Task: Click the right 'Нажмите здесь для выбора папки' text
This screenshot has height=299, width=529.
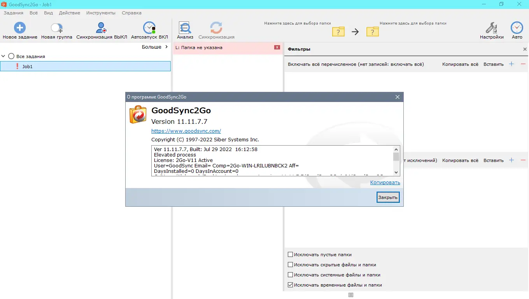Action: (413, 23)
